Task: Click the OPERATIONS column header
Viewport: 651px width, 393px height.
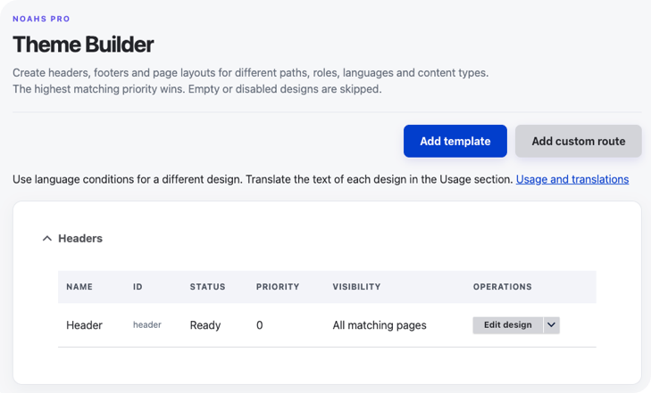Action: (x=503, y=287)
